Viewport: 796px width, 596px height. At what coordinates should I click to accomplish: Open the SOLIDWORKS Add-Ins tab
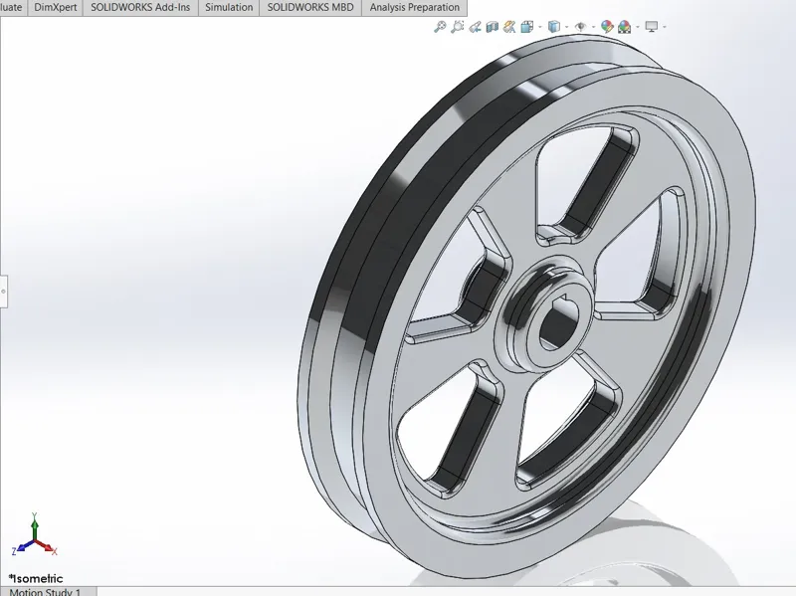tap(140, 8)
